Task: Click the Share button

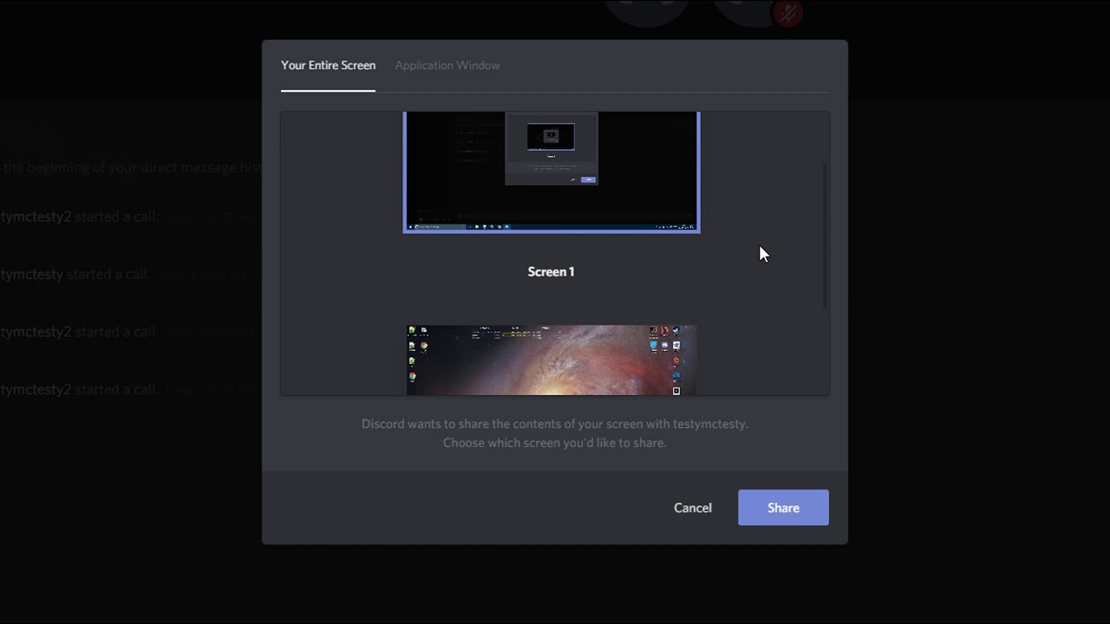Action: (783, 508)
